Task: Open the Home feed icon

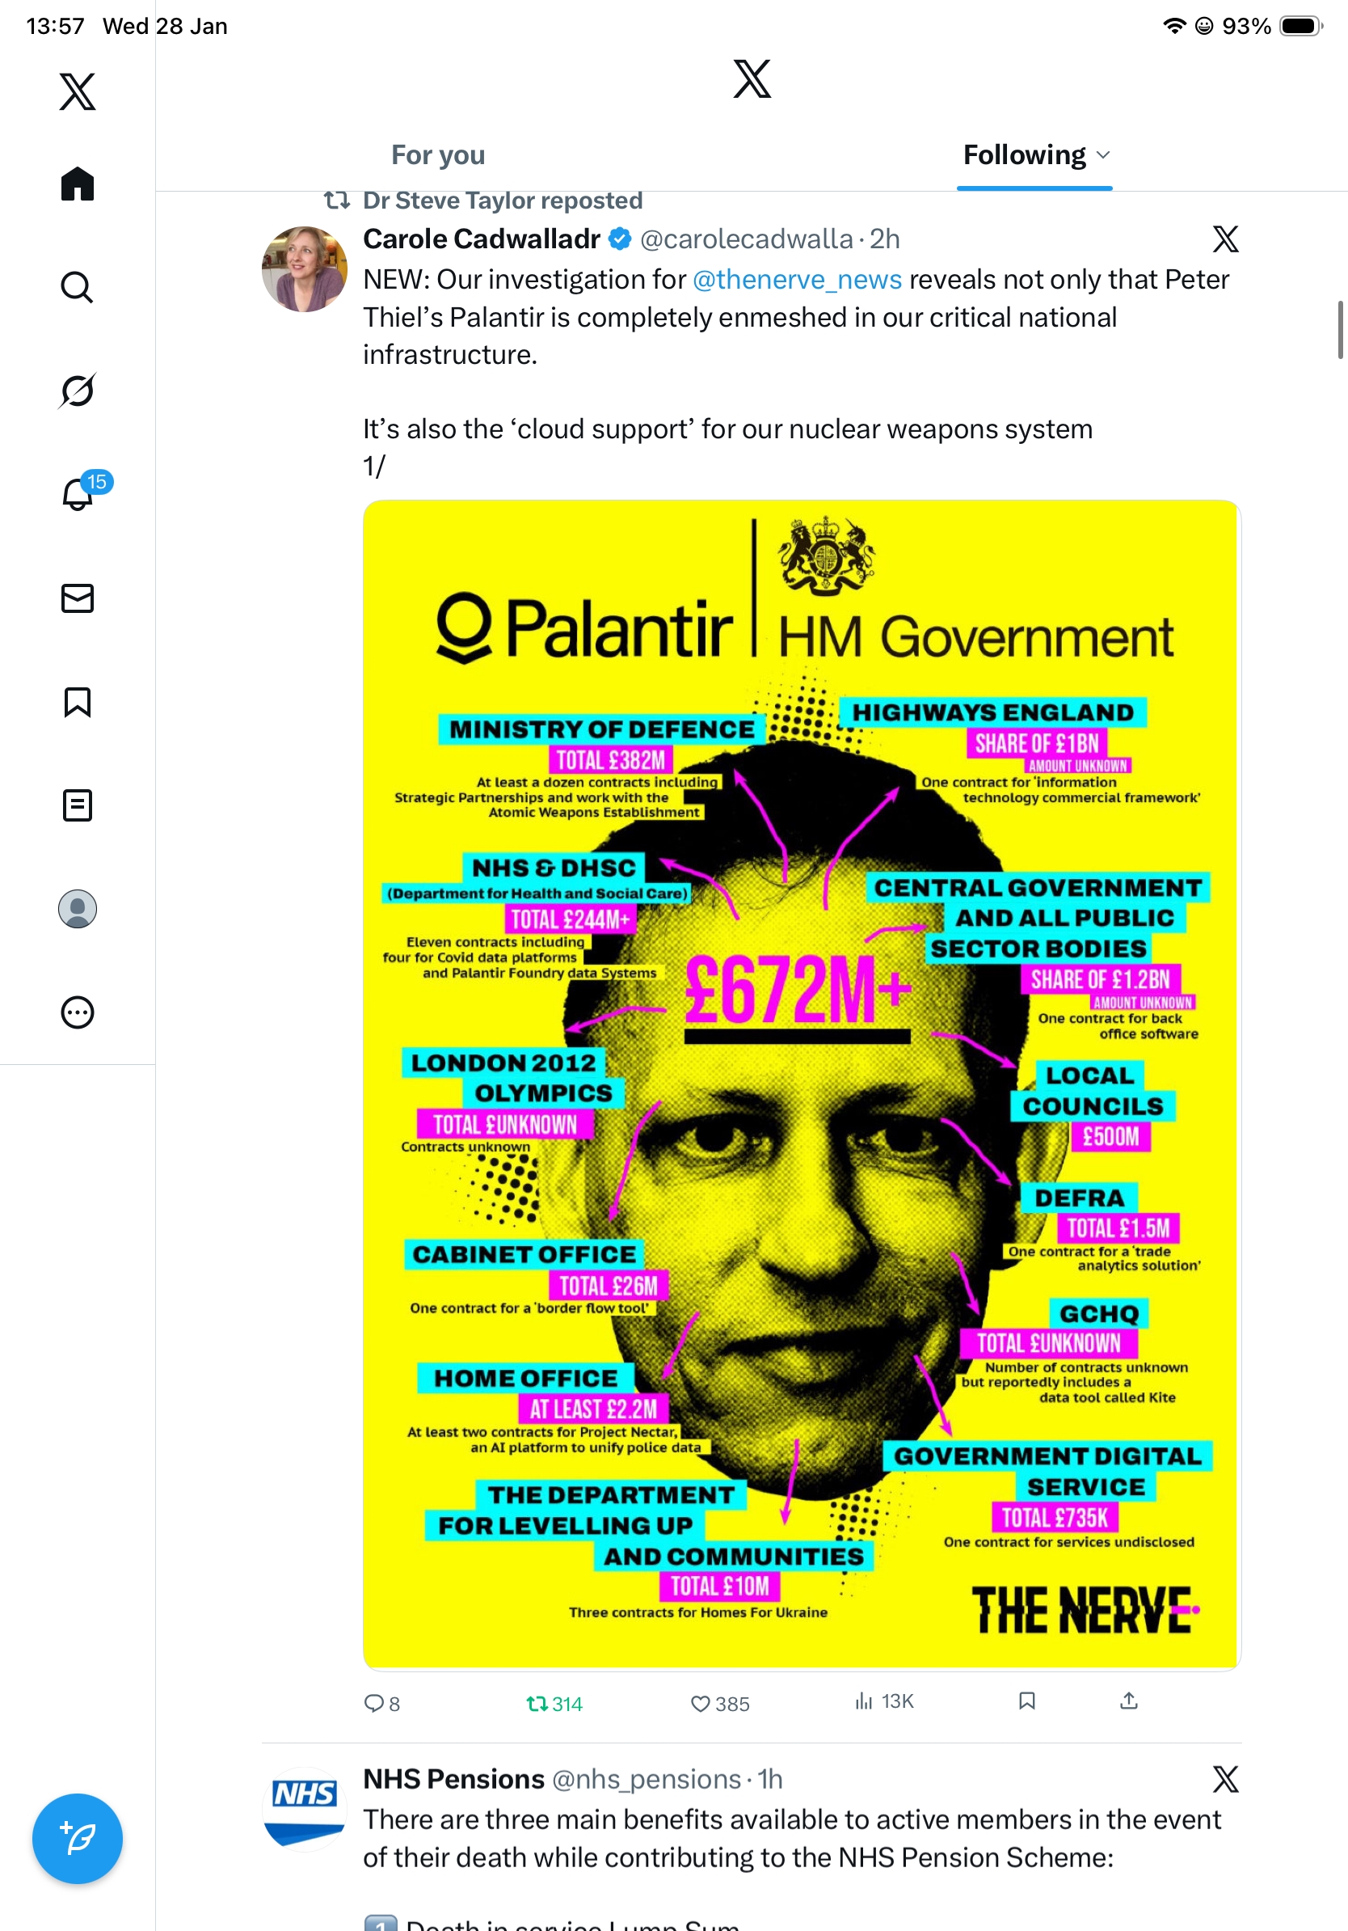Action: coord(78,184)
